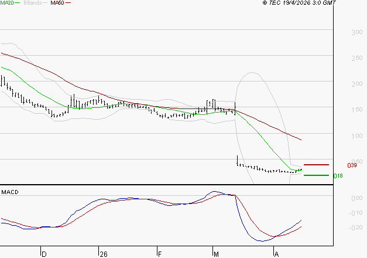Click the green line next to MA20
The image size is (367, 258).
click(x=18, y=4)
